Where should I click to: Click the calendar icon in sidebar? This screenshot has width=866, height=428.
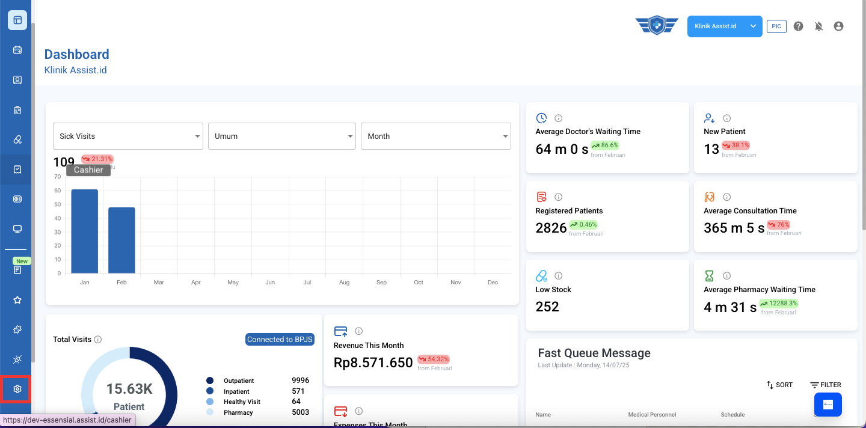pyautogui.click(x=17, y=50)
